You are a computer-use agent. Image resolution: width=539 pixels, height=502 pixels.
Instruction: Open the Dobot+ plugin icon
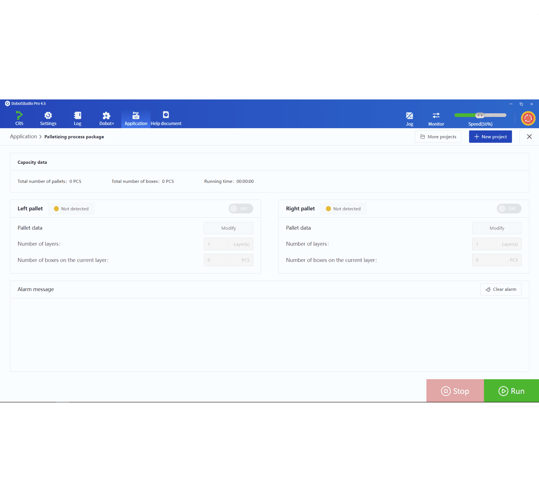tap(106, 116)
